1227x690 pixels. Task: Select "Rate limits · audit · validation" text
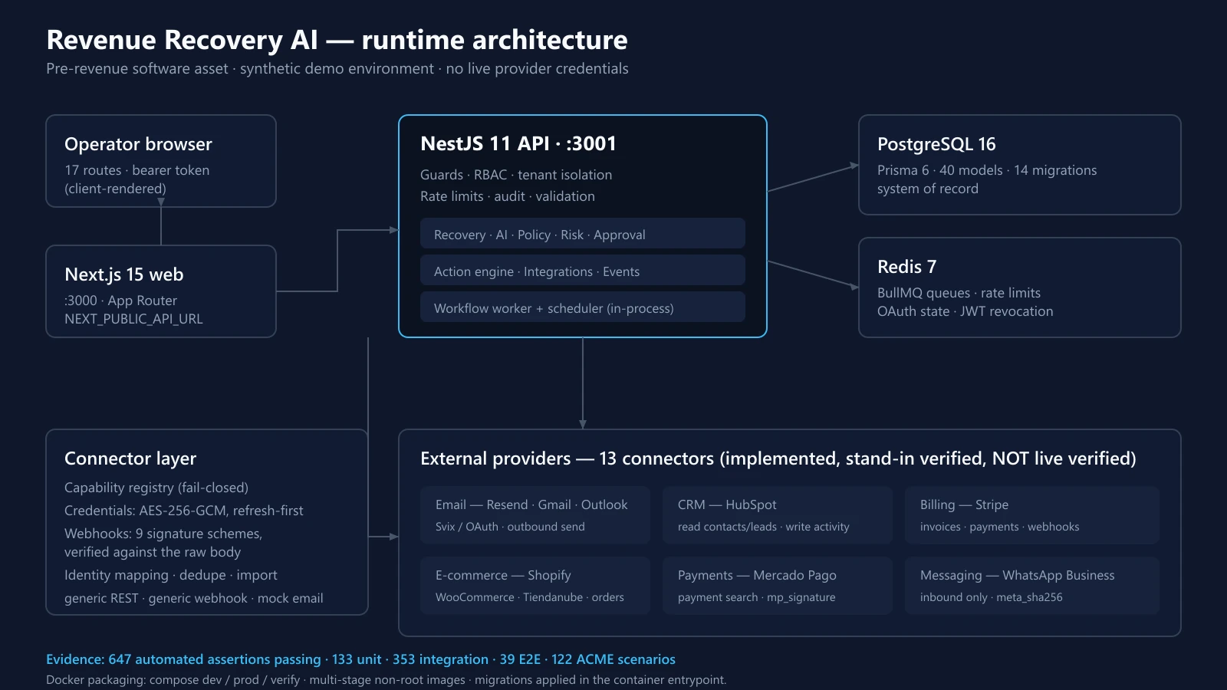[508, 196]
